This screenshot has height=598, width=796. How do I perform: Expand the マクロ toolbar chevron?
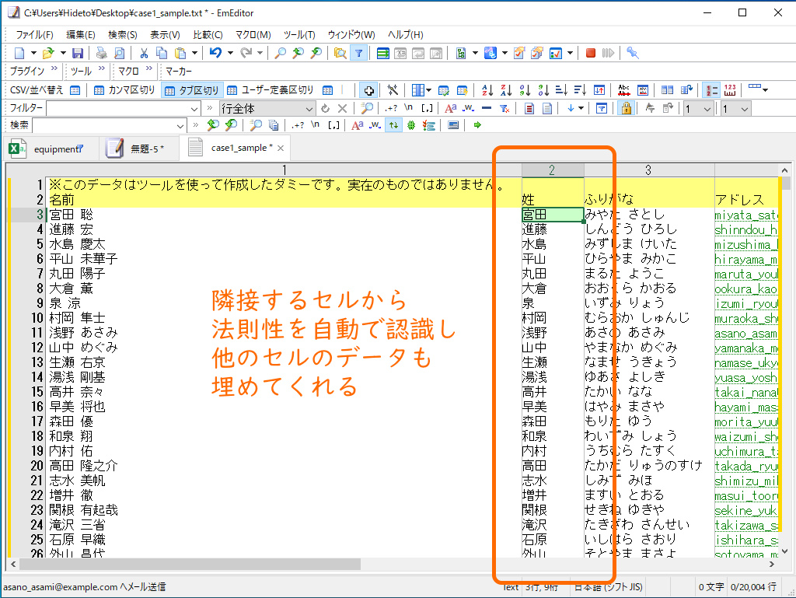point(148,68)
